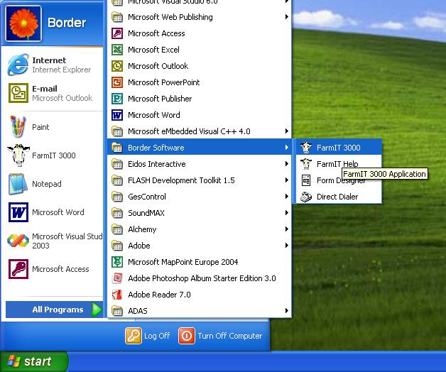The image size is (446, 372).
Task: Select the Eidos Interactive menu entry
Action: click(x=200, y=164)
